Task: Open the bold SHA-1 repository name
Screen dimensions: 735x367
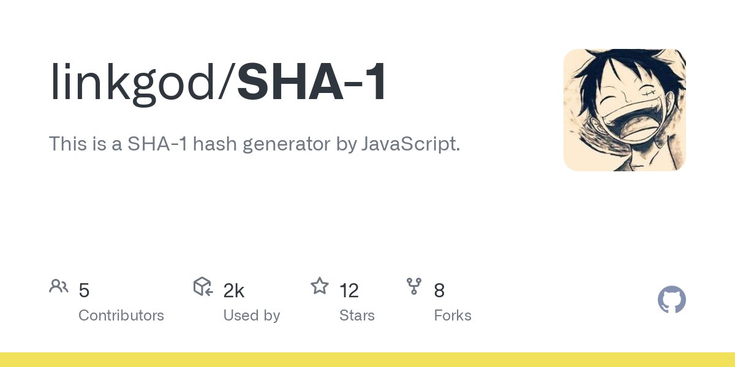Action: point(312,83)
